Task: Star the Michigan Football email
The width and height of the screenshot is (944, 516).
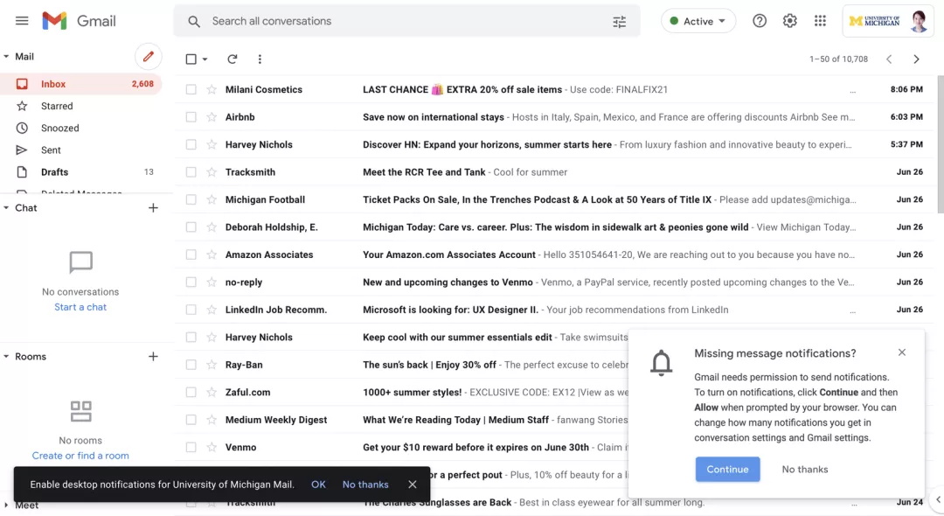Action: click(212, 200)
